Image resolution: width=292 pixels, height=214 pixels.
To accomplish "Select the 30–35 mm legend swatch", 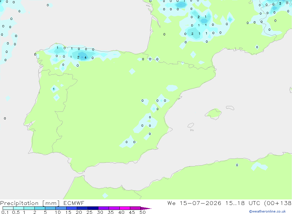I will (104, 208).
